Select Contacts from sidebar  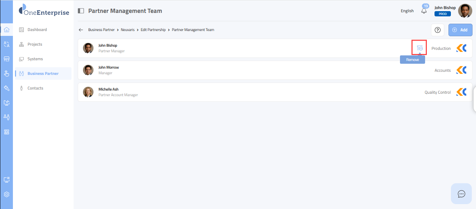coord(35,88)
